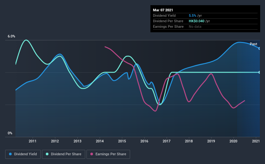The image size is (265, 164).
Task: Click the Past label on the chart
Action: point(253,44)
